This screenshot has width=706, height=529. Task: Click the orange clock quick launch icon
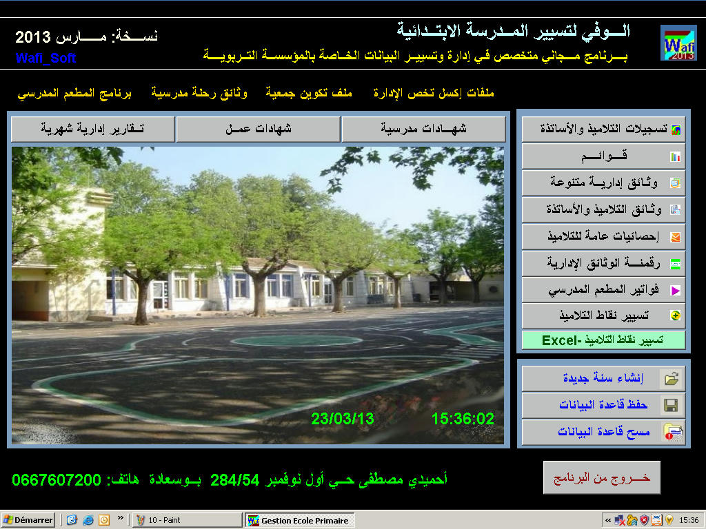coord(104,520)
